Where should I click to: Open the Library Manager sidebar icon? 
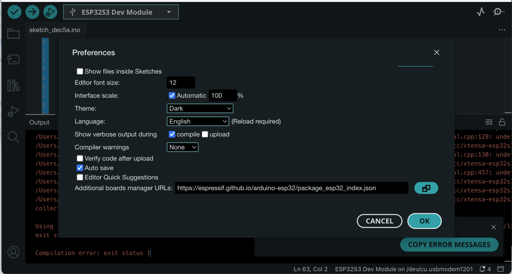pyautogui.click(x=13, y=85)
